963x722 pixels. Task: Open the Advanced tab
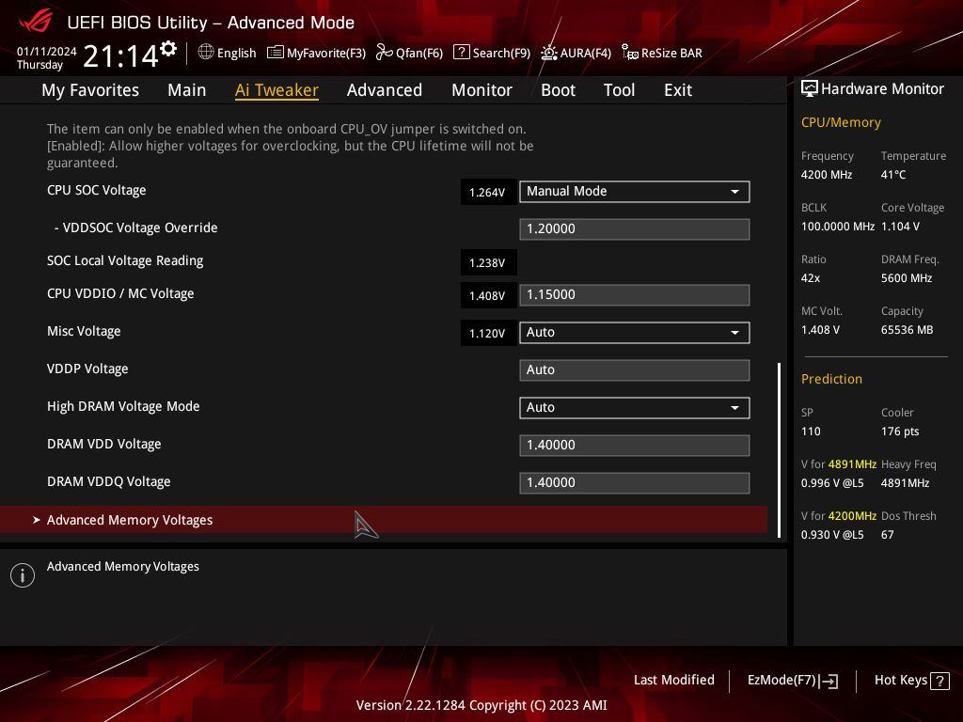385,90
